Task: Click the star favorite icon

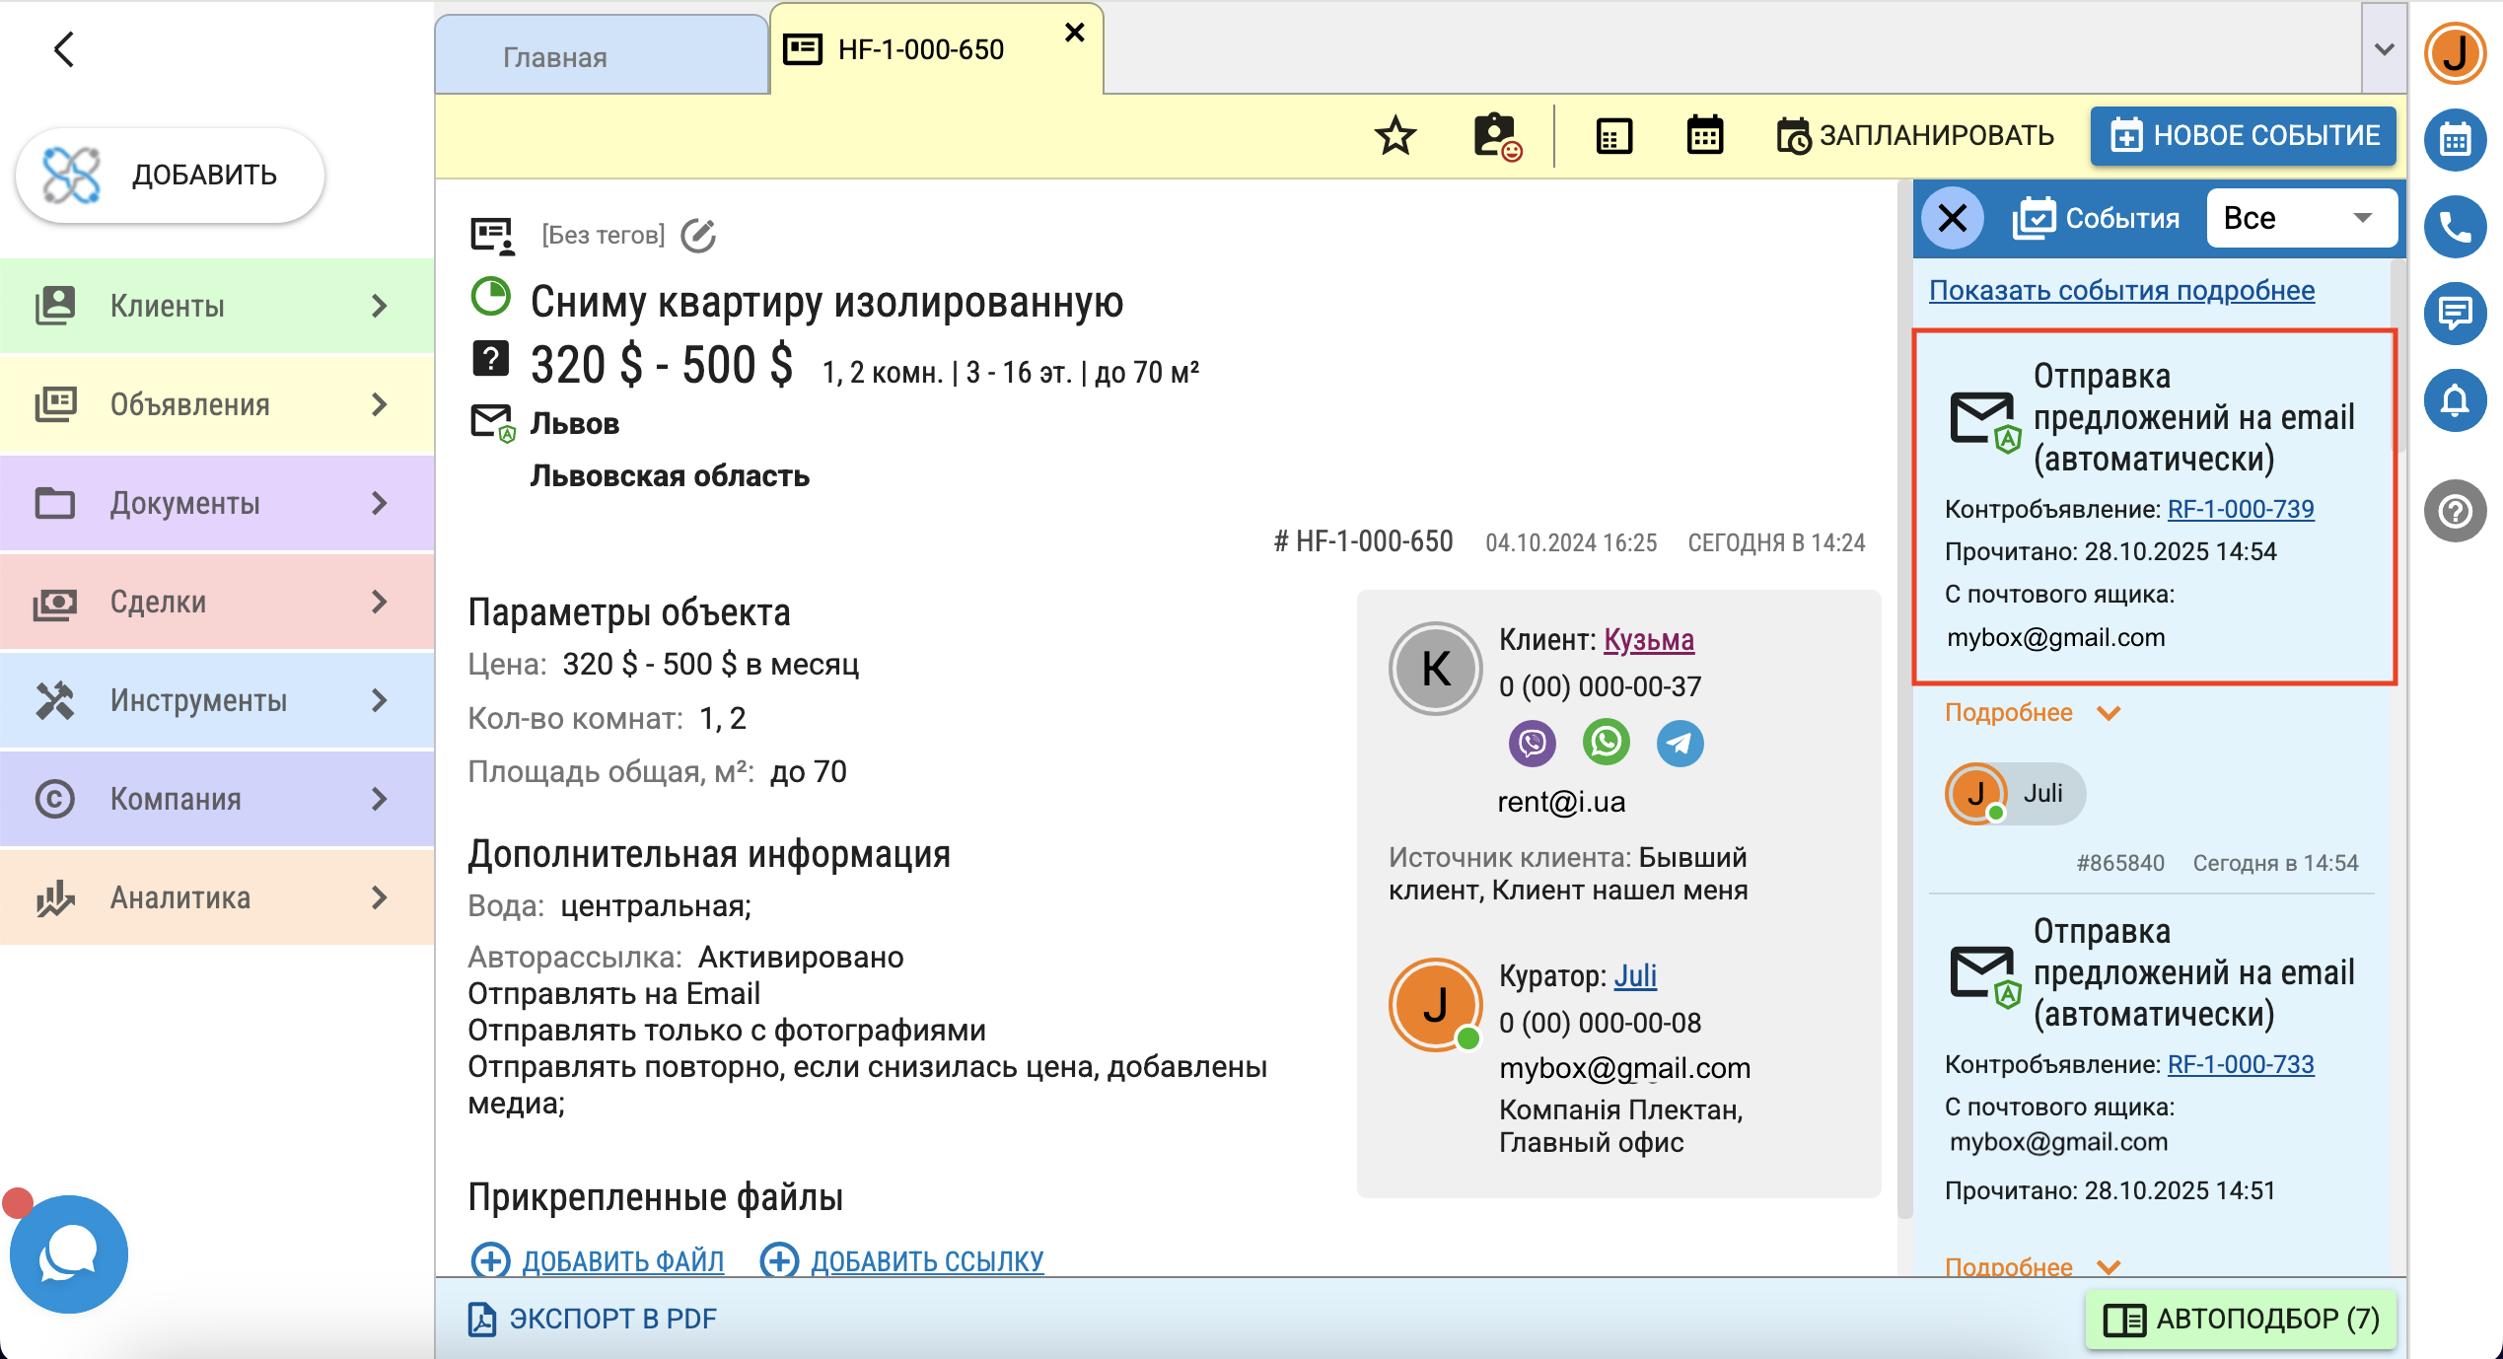Action: point(1395,136)
